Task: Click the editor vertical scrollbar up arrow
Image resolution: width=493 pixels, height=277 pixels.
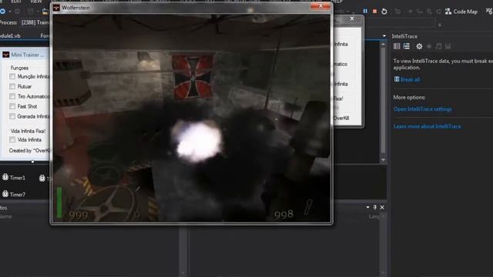Action: point(383,45)
